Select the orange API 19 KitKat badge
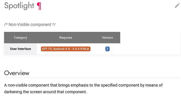The image size is (181, 96). [x=66, y=49]
